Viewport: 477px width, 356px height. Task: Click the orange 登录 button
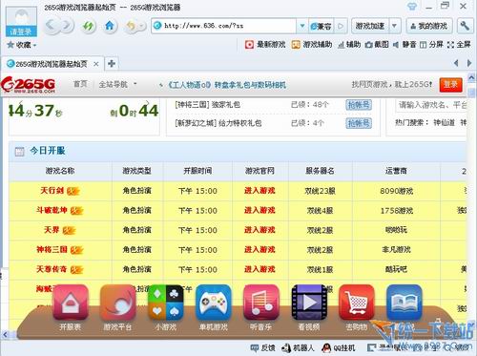pos(450,85)
